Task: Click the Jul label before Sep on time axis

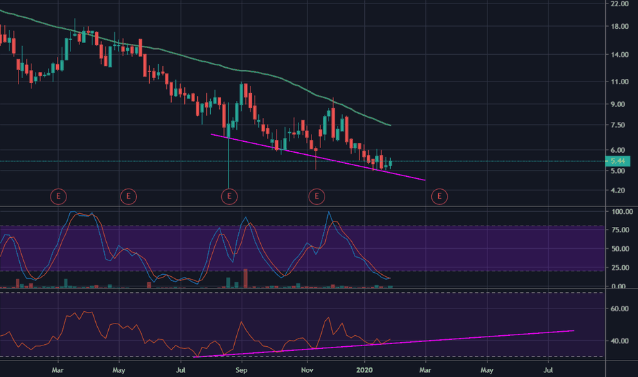Action: click(180, 370)
